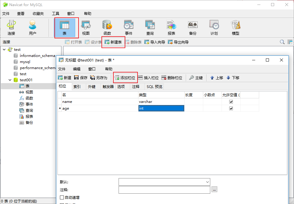Screen dimensions: 294x204
Task: Open the 模型 model toolbar icon
Action: coord(236,28)
